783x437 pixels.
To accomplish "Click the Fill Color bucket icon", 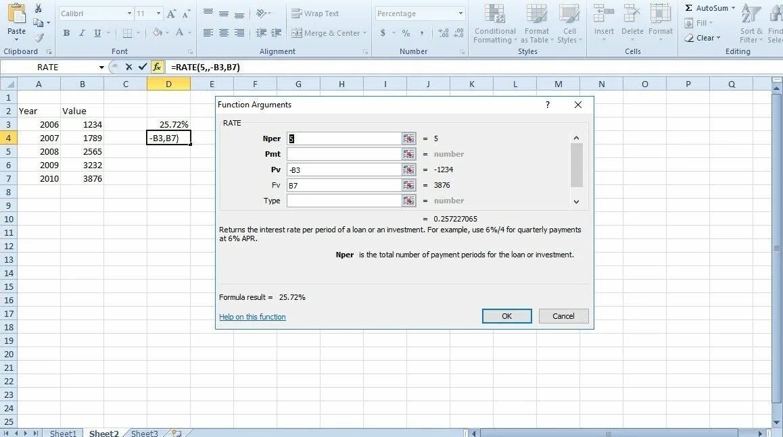I will pyautogui.click(x=158, y=32).
